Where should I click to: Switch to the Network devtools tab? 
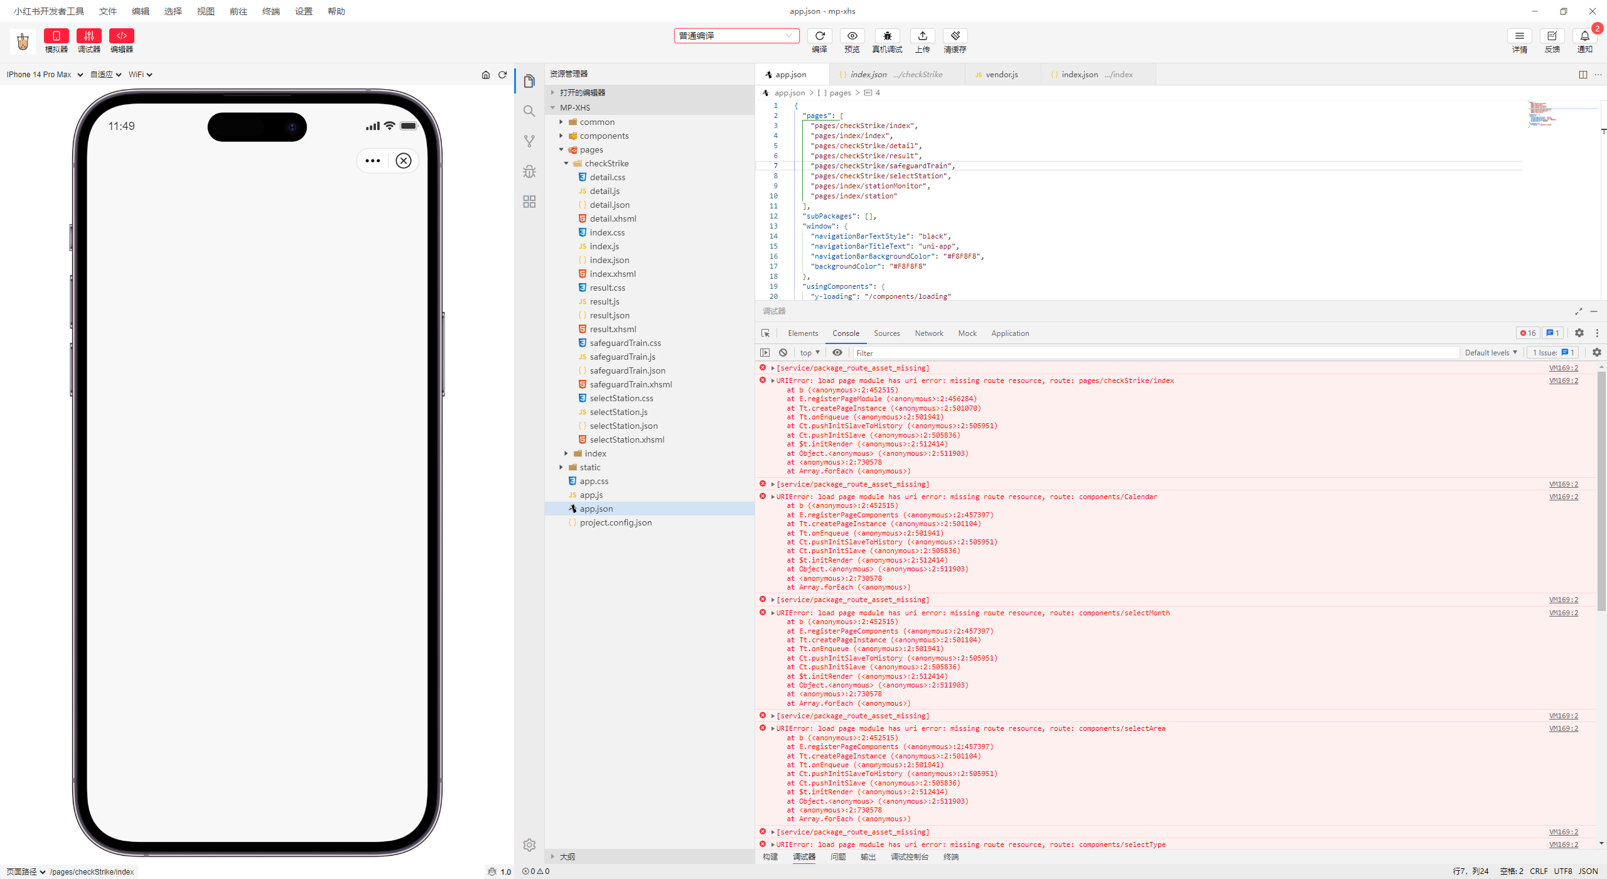coord(929,333)
